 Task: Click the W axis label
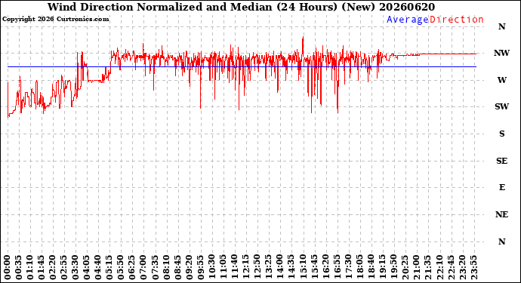tap(501, 80)
